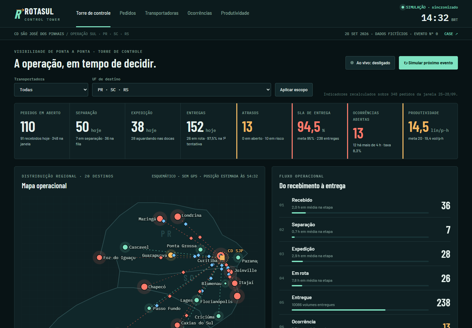
Task: Select the SLA de entrega KPI card
Action: (x=320, y=131)
